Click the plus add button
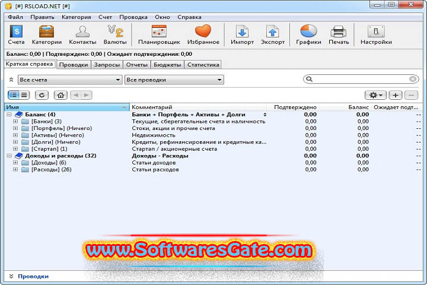The height and width of the screenshot is (285, 427). click(396, 95)
